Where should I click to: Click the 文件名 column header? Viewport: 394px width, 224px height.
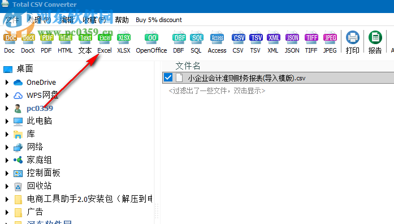[x=188, y=66]
